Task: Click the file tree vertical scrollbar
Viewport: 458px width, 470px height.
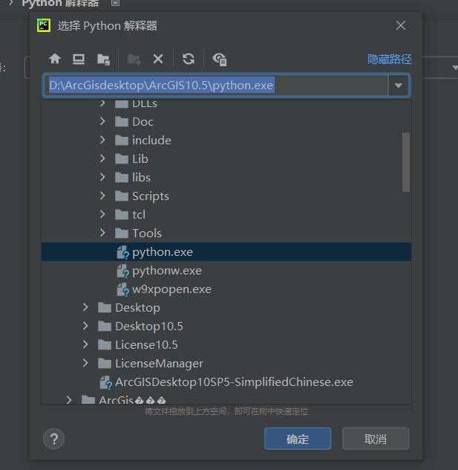Action: pos(405,162)
